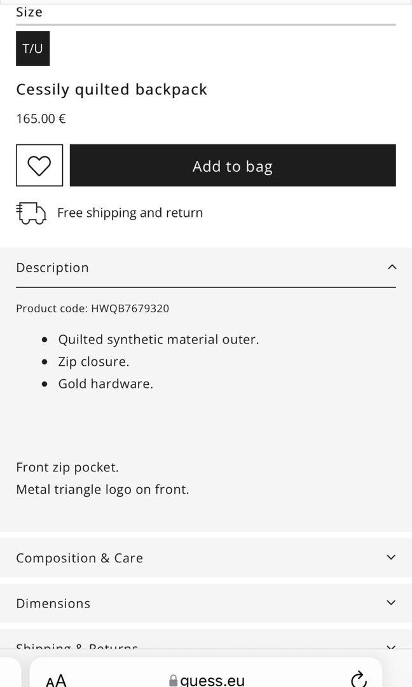Tap the guess.eu address field
This screenshot has width=412, height=687.
[212, 681]
